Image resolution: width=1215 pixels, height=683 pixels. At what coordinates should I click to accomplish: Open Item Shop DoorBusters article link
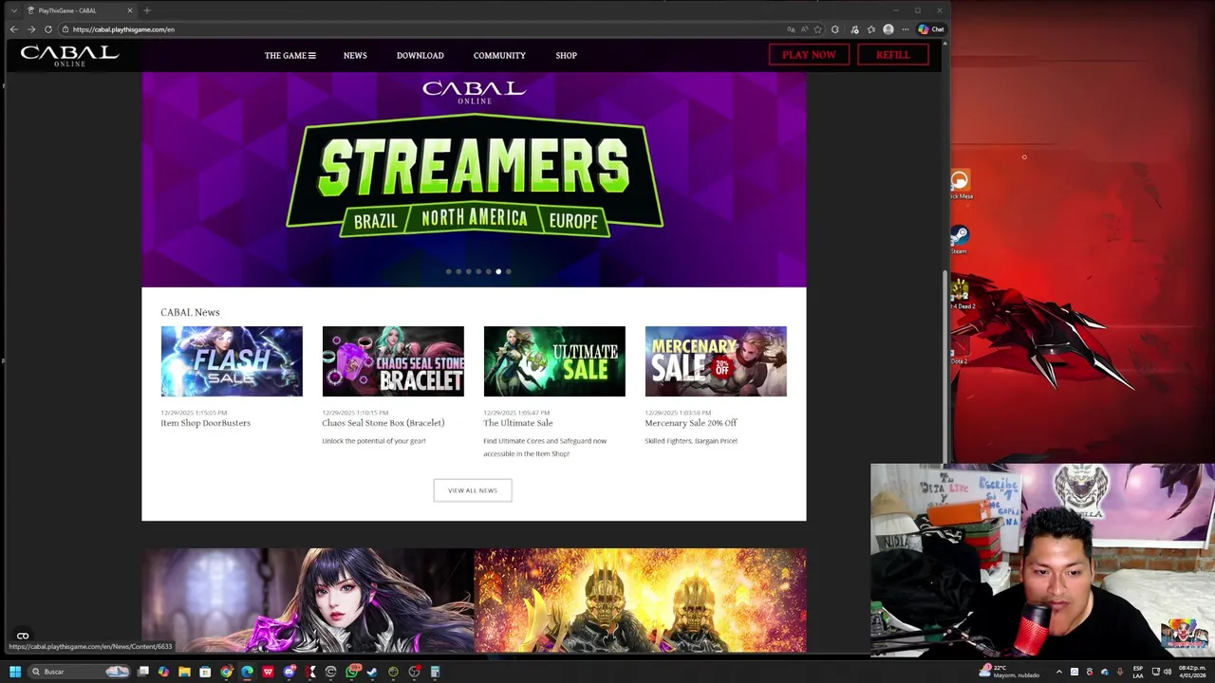tap(205, 423)
